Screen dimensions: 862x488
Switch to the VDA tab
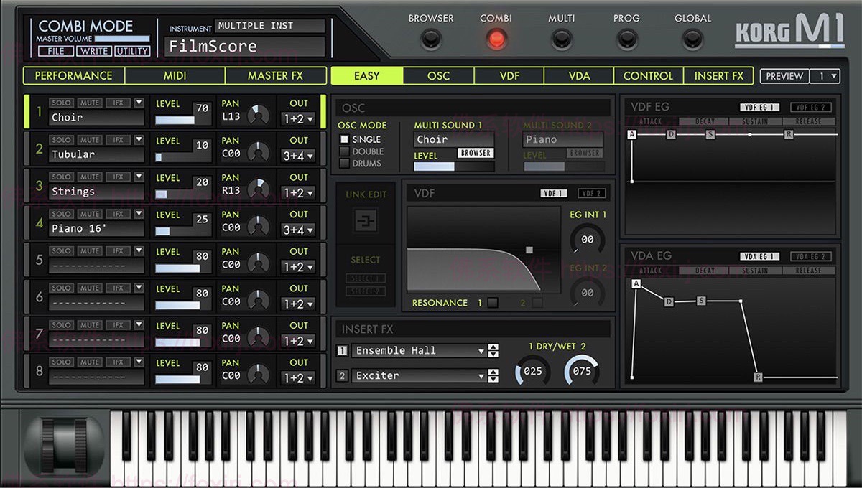click(578, 76)
